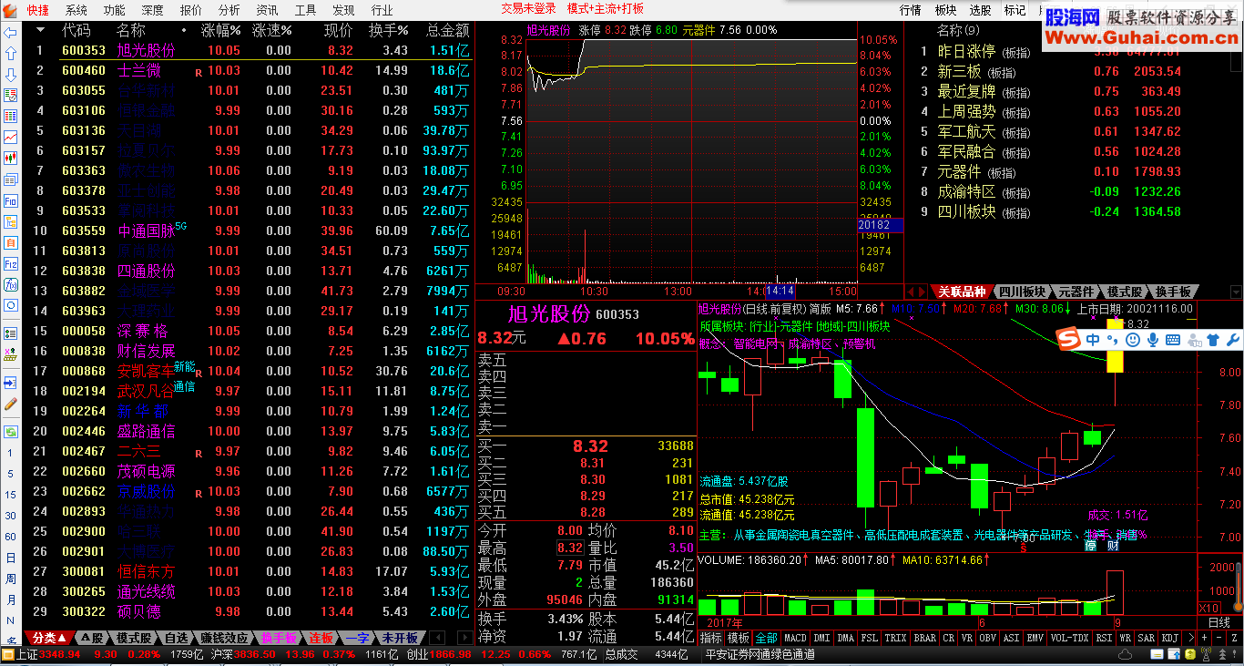
Task: Click the Sogou S input method icon
Action: coord(1069,340)
